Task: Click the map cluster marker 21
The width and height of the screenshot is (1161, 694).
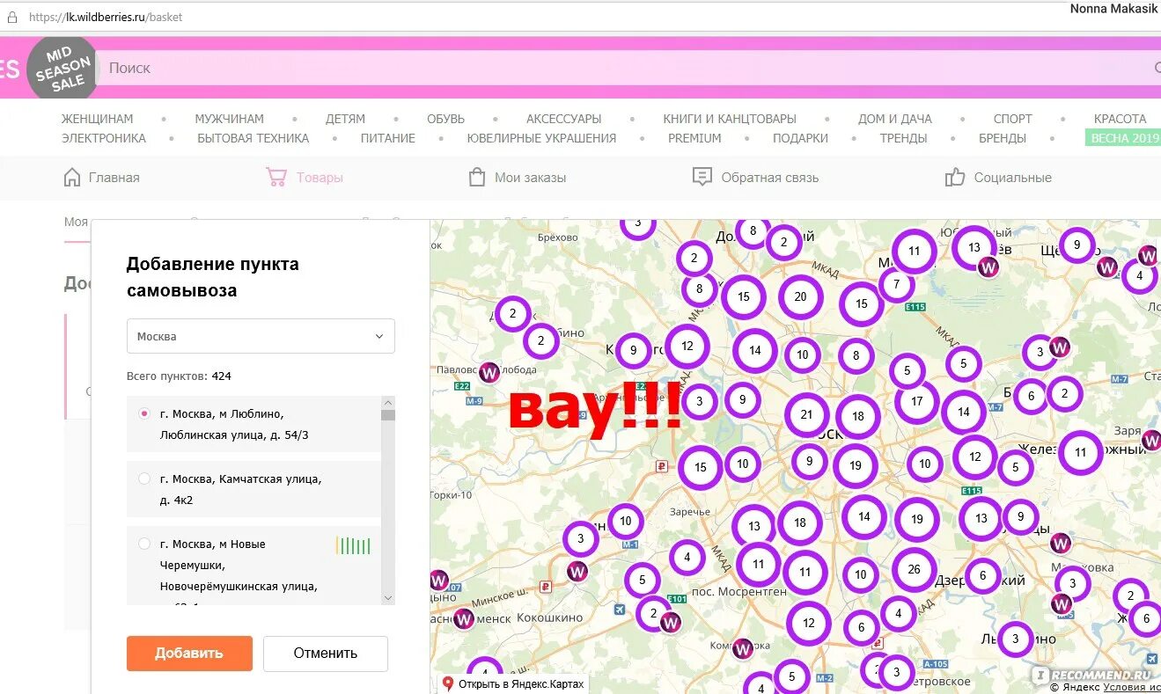Action: coord(806,414)
